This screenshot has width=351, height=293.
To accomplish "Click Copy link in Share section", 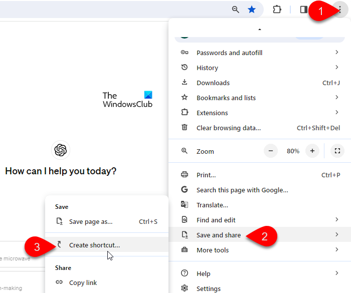I will click(x=83, y=282).
